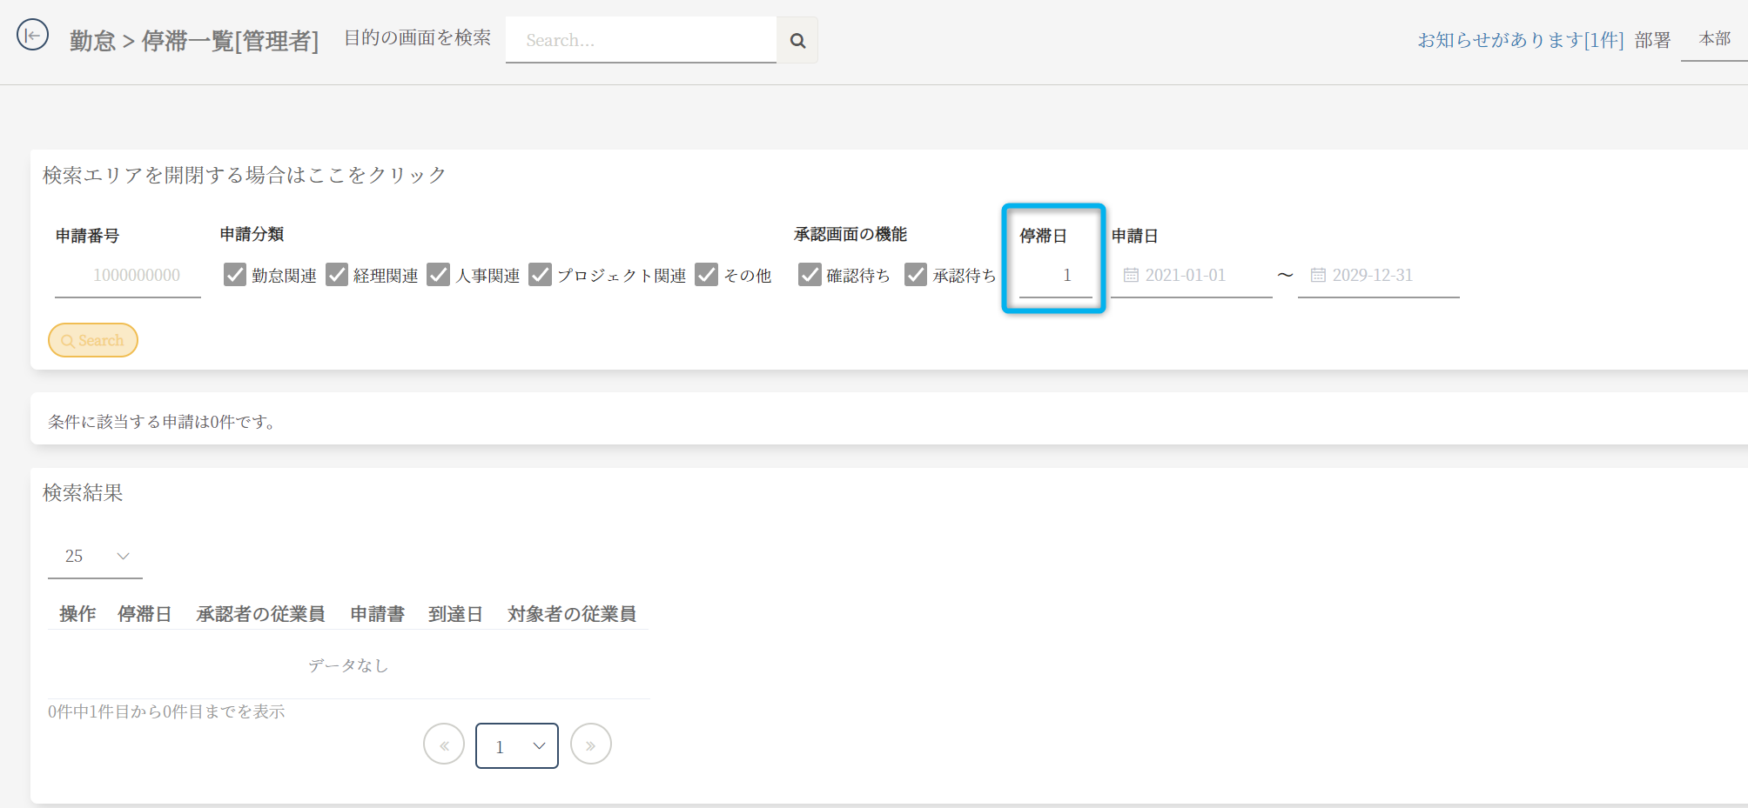This screenshot has width=1748, height=808.
Task: Open calendar for end date 2029-12-31
Action: tap(1318, 275)
